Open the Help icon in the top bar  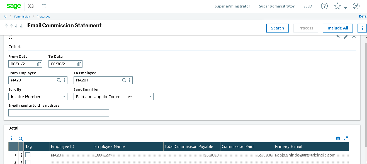(x=324, y=6)
